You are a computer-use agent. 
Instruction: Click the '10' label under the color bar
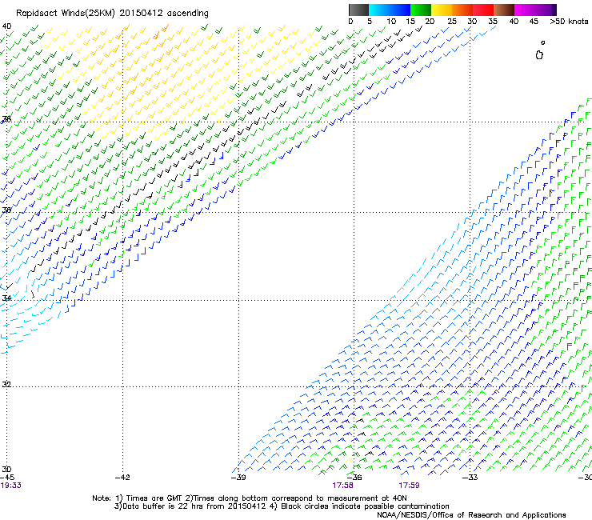point(391,22)
